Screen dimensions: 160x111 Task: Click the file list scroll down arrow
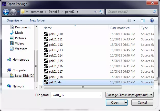point(156,83)
